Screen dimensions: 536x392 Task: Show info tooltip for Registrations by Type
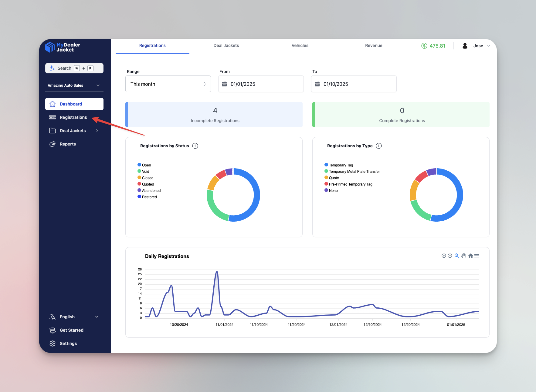(x=379, y=146)
